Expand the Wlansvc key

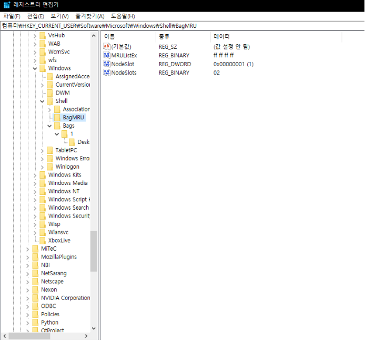click(x=35, y=233)
